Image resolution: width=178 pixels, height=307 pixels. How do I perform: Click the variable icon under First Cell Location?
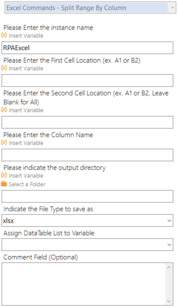4,68
